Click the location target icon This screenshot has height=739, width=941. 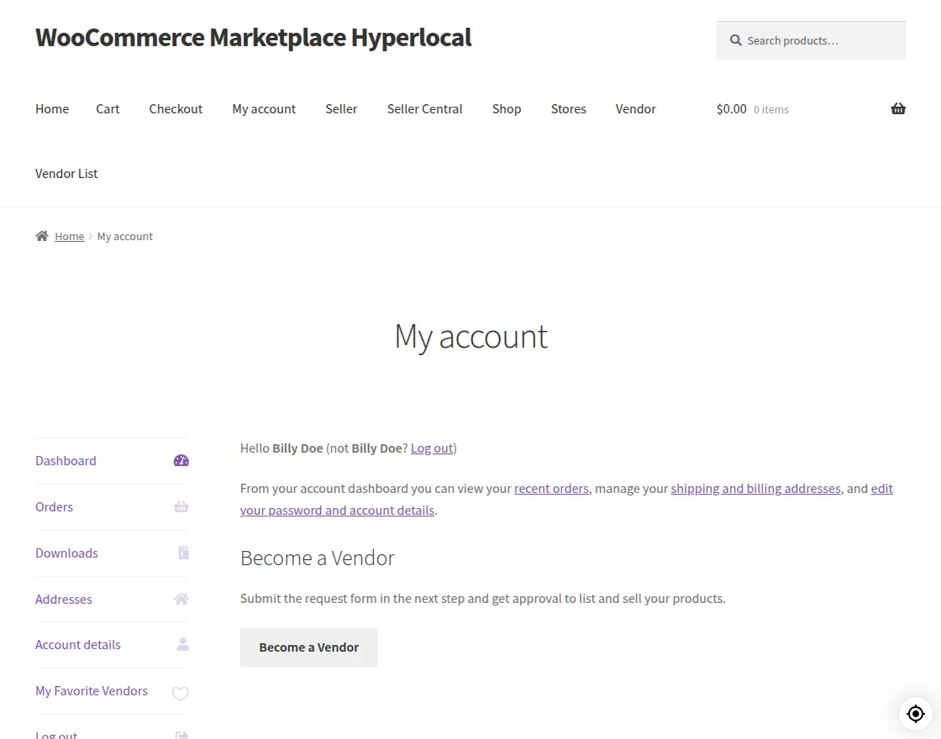(915, 714)
